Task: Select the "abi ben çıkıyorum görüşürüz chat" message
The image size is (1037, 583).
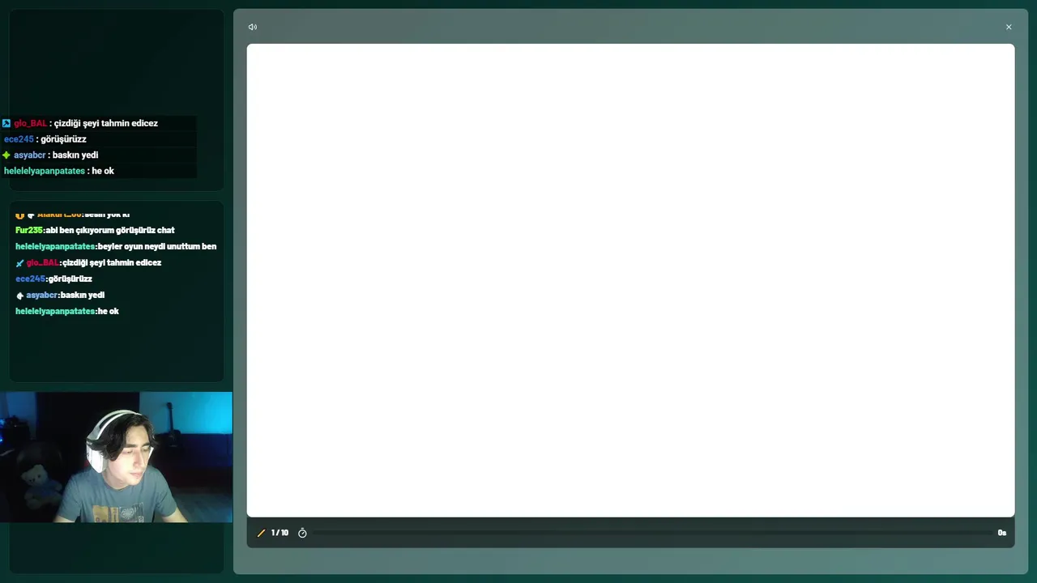Action: click(x=110, y=230)
